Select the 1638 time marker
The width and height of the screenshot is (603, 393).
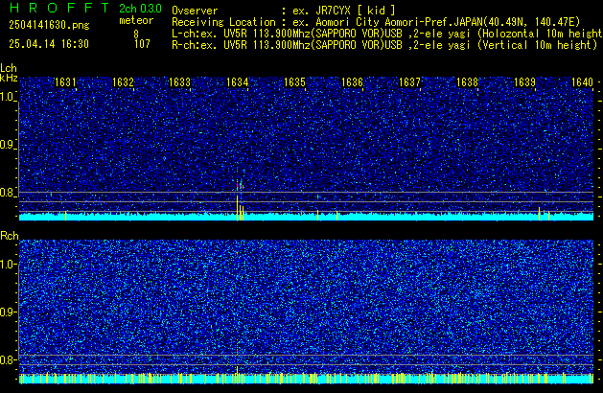coord(467,82)
